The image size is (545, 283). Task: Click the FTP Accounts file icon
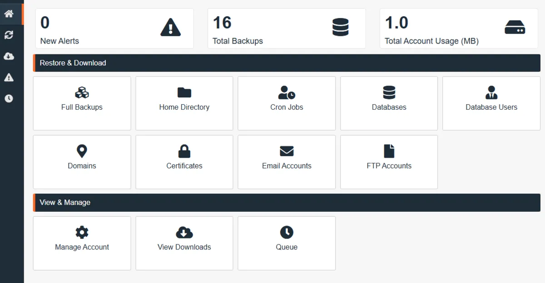pos(389,151)
